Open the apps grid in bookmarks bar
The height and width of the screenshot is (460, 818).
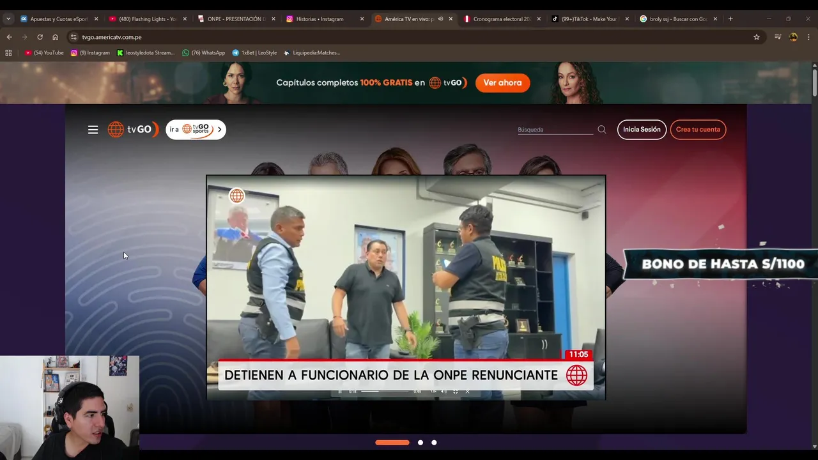click(x=8, y=53)
